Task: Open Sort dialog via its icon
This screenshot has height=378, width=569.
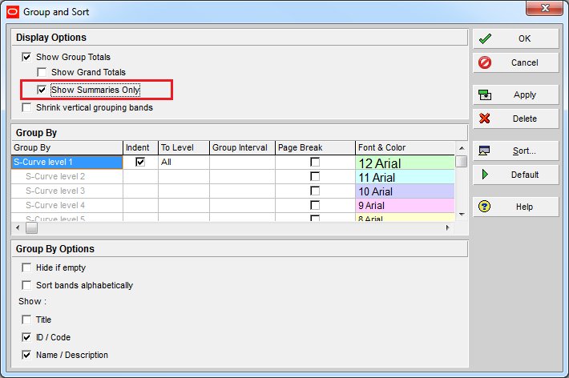Action: point(484,151)
